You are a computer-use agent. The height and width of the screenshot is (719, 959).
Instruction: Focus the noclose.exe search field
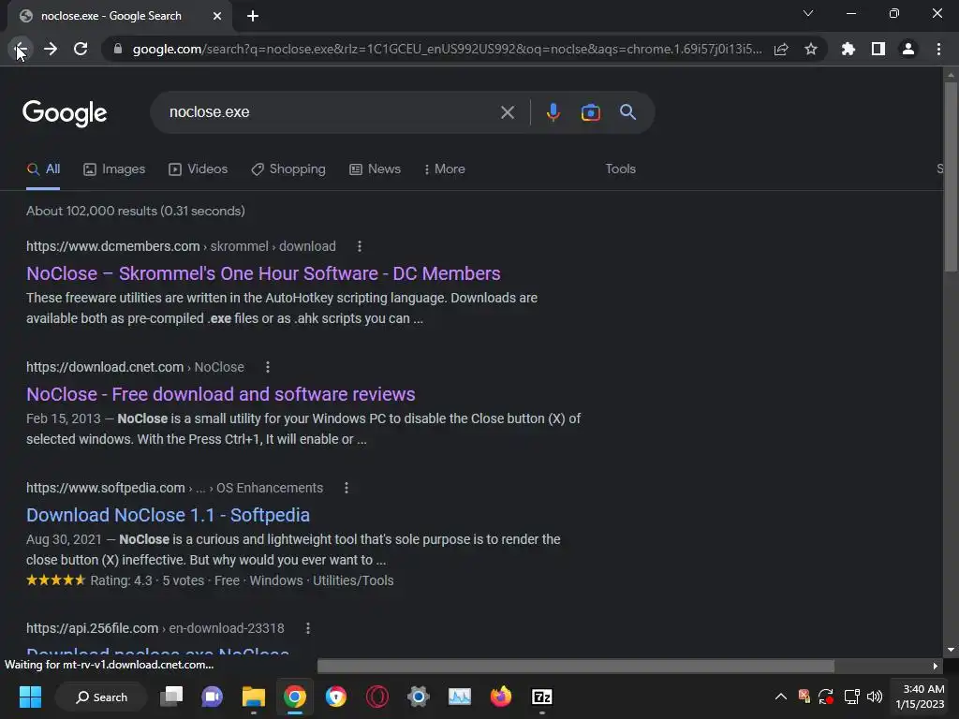click(331, 112)
